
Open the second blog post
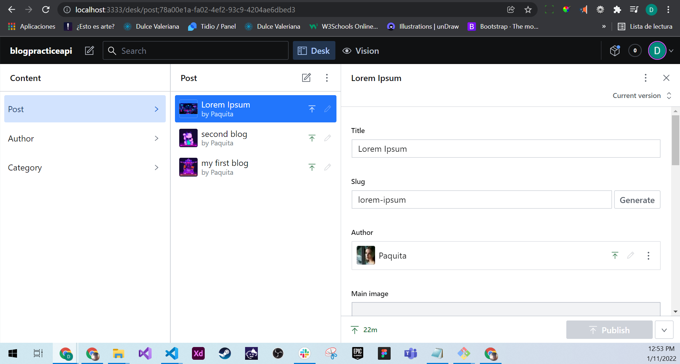coord(256,138)
